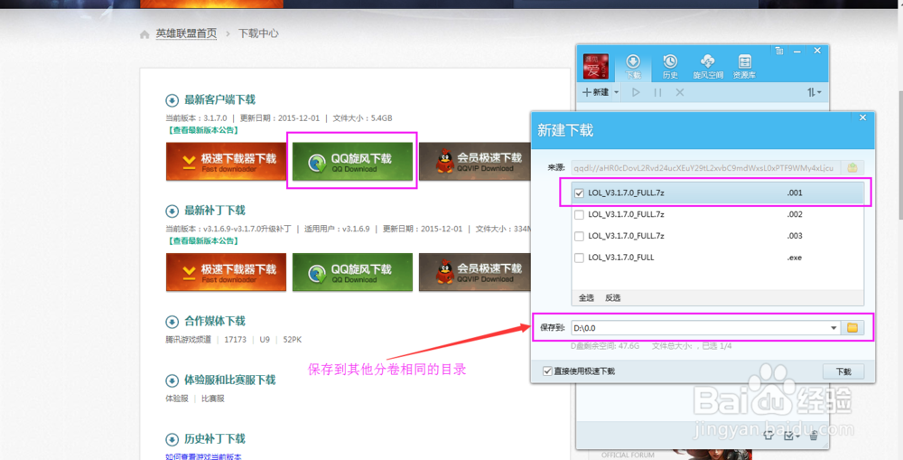Click the recycle bin icon at QQ旋风 bottom

(814, 436)
